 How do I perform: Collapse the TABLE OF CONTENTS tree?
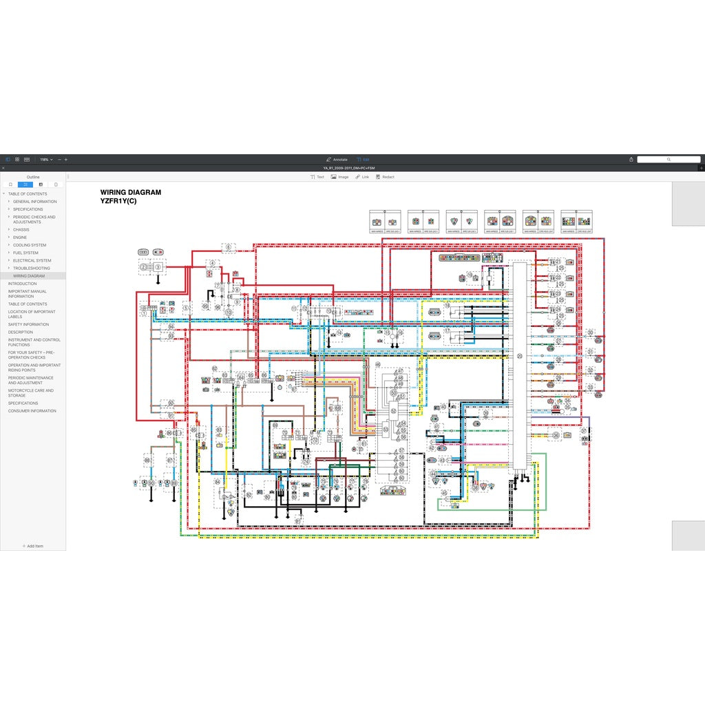[3, 194]
